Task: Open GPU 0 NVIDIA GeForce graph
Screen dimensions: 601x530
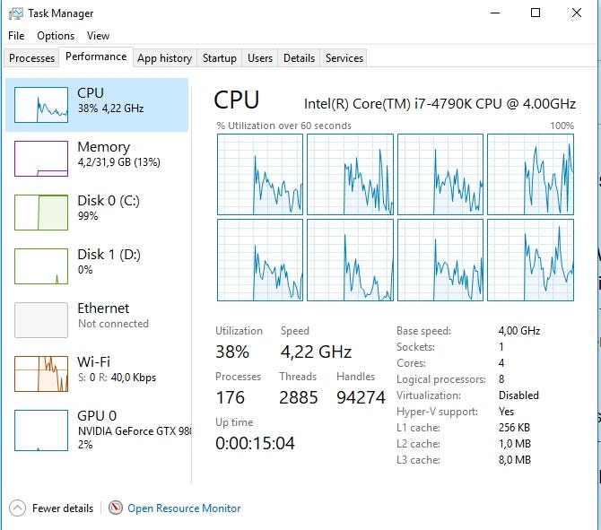Action: [41, 430]
